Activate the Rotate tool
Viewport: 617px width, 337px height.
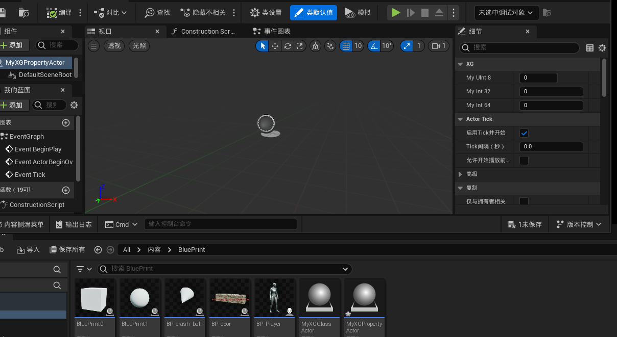[x=288, y=46]
